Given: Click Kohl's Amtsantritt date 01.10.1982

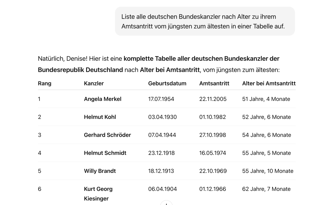Looking at the screenshot, I should tap(212, 117).
